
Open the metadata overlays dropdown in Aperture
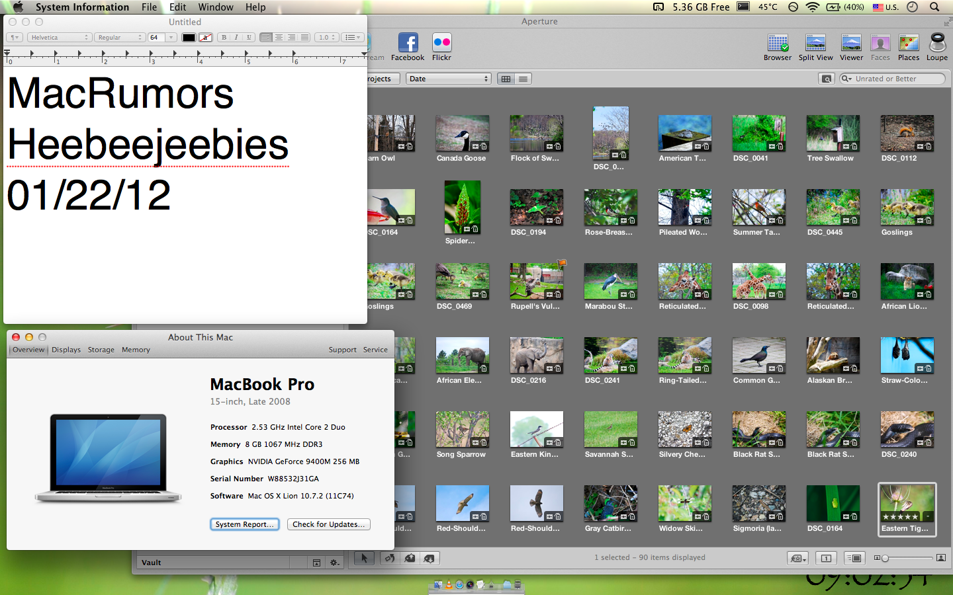798,558
